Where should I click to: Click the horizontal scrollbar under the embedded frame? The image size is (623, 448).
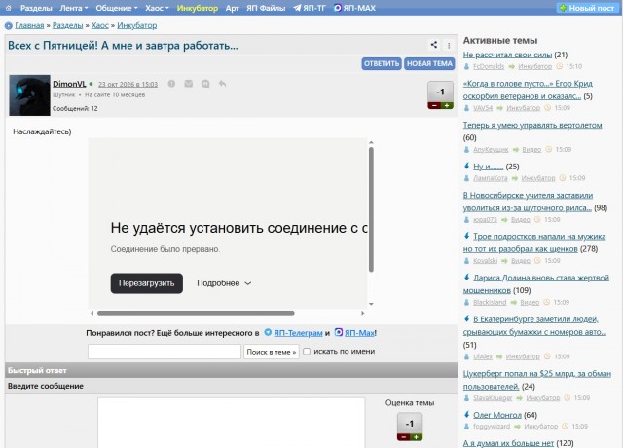click(x=196, y=313)
